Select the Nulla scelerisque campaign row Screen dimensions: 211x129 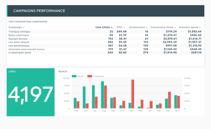click(105, 35)
